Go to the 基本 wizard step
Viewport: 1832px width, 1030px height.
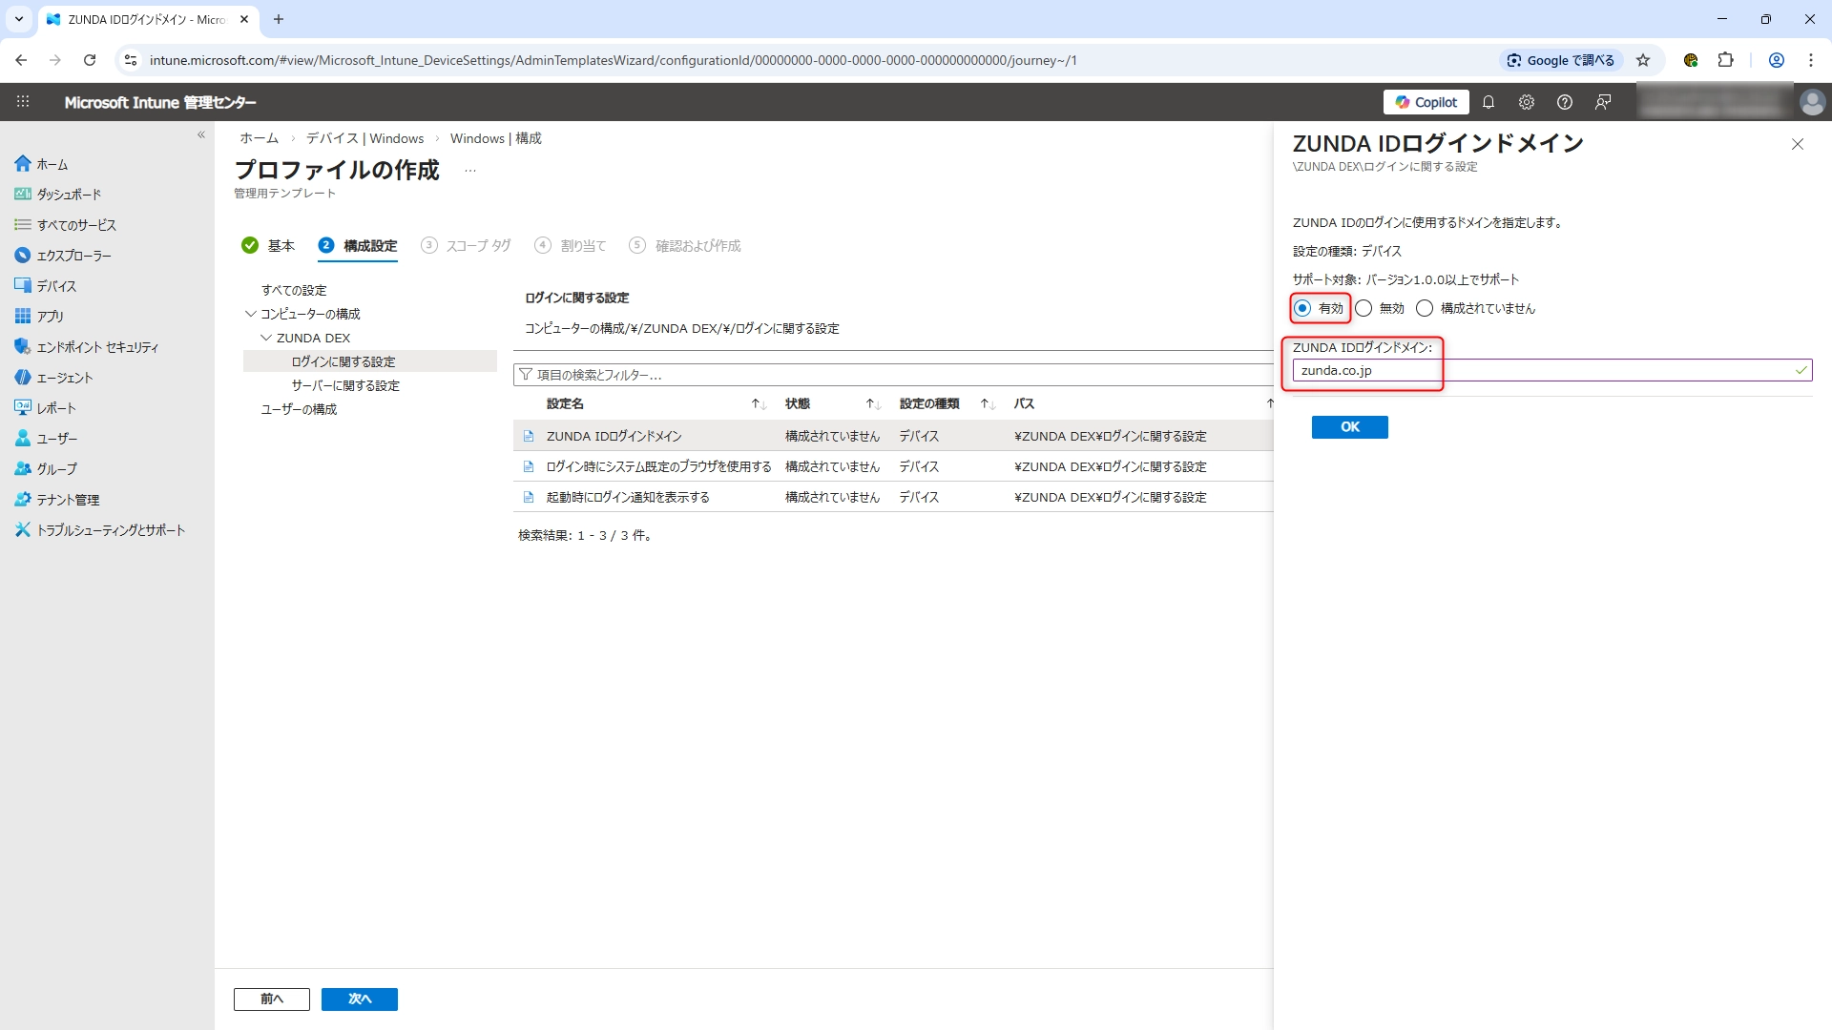[281, 246]
